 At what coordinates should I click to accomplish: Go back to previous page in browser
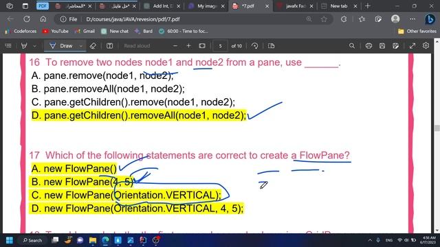10,19
